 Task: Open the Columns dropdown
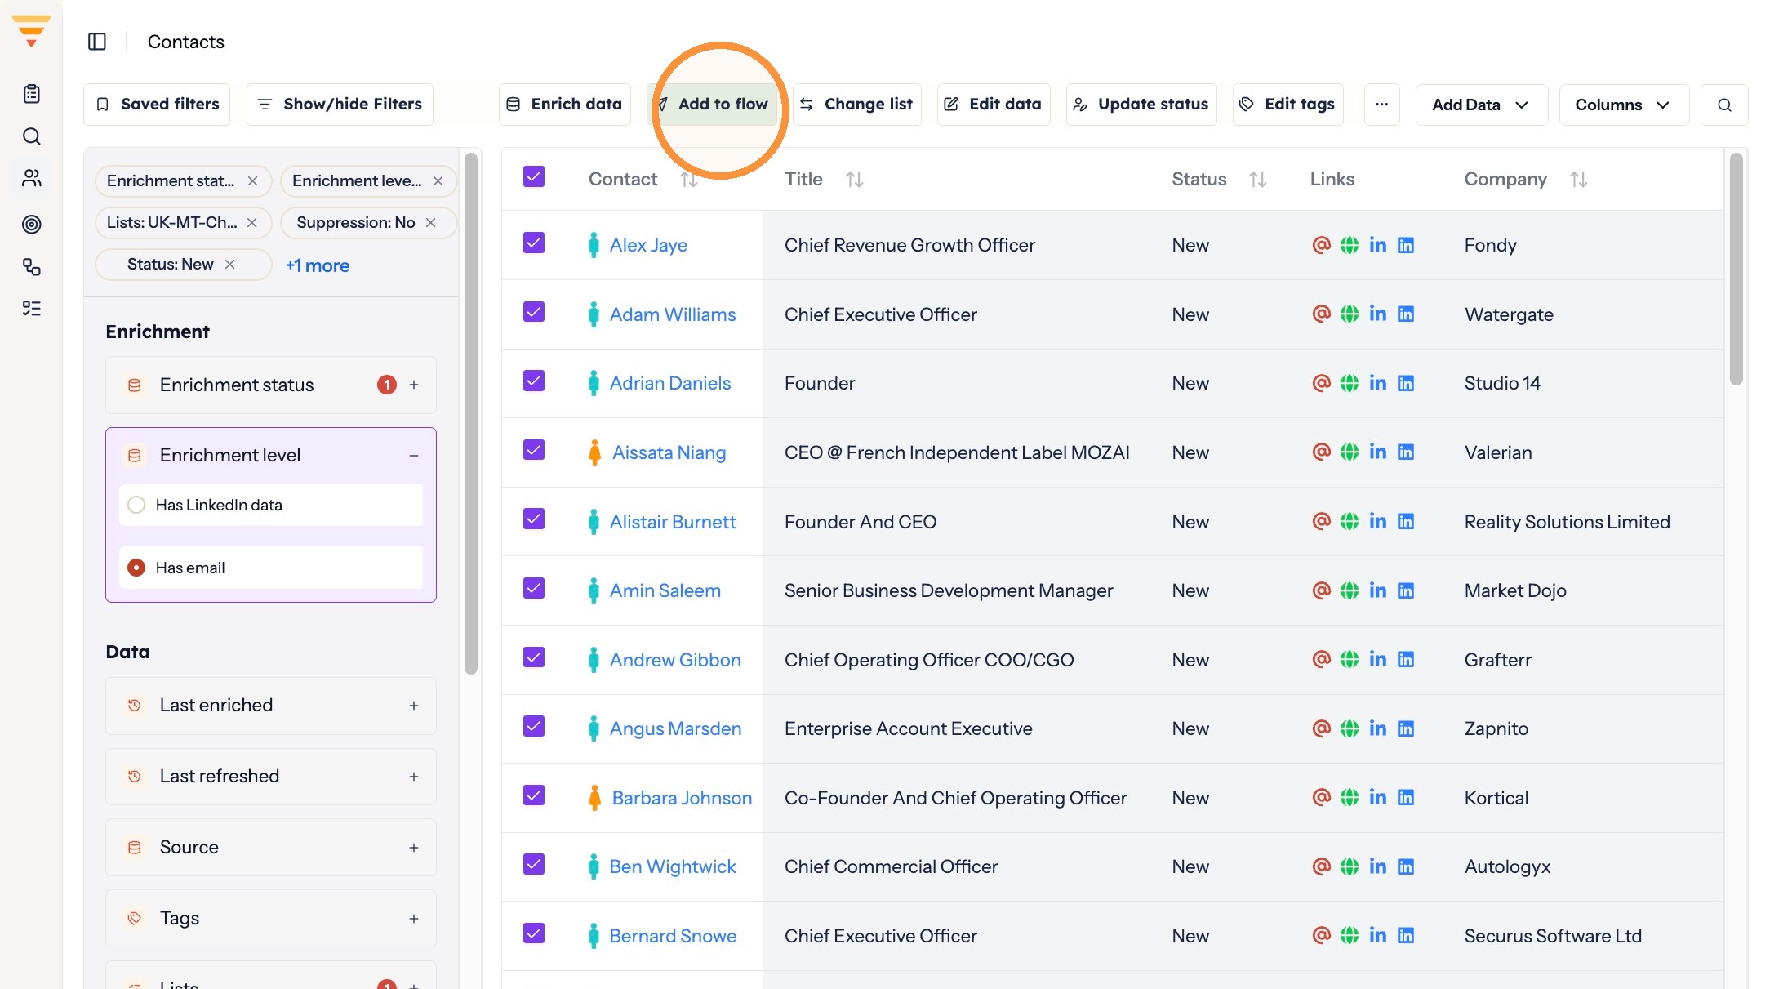click(x=1623, y=105)
